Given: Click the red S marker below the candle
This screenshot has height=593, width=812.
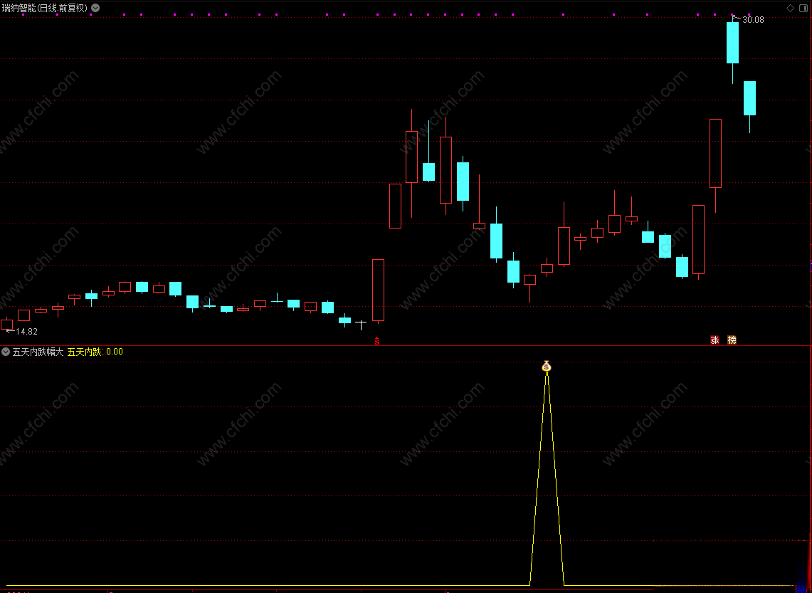Looking at the screenshot, I should tap(377, 341).
